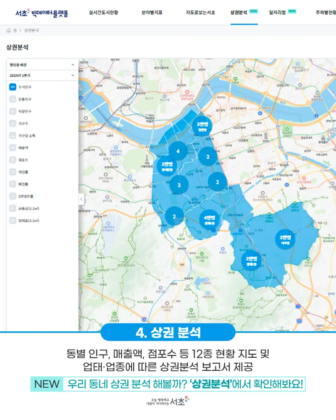Select the 가구당 소득 icon

click(x=13, y=136)
